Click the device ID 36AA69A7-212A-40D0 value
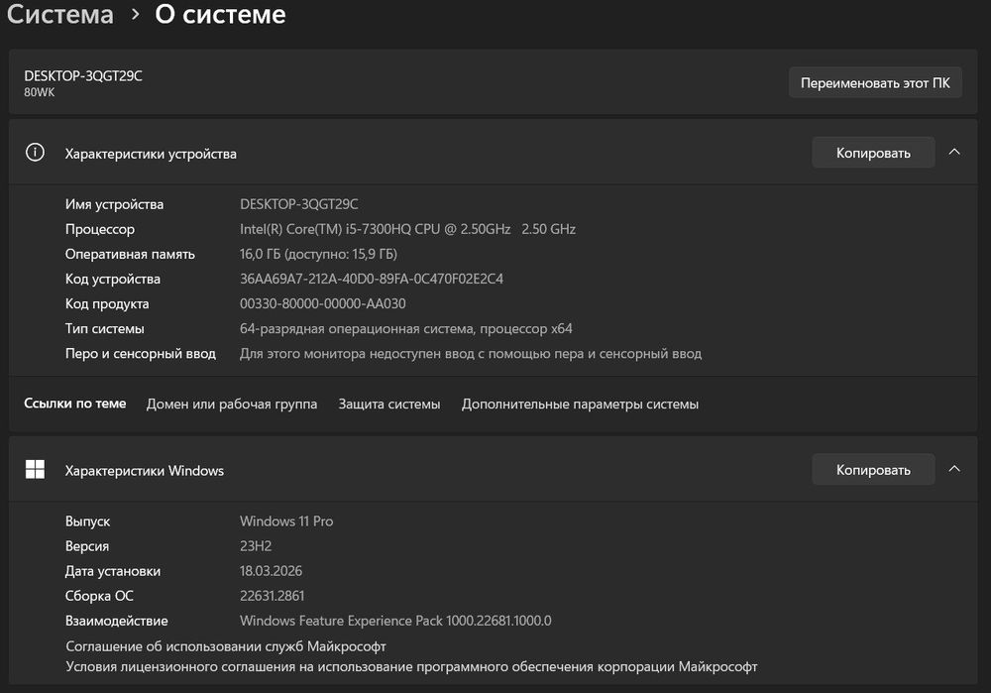 tap(372, 279)
